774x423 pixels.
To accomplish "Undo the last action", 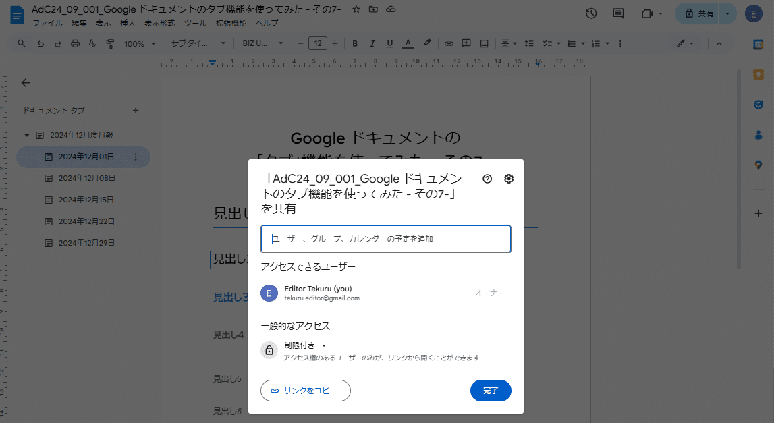I will 40,43.
